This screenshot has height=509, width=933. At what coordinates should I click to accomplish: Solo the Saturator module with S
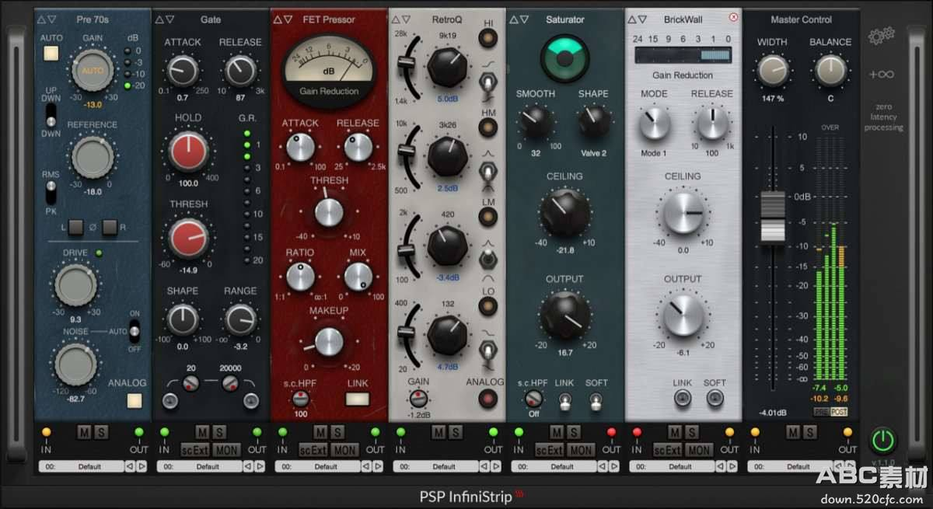pos(574,432)
